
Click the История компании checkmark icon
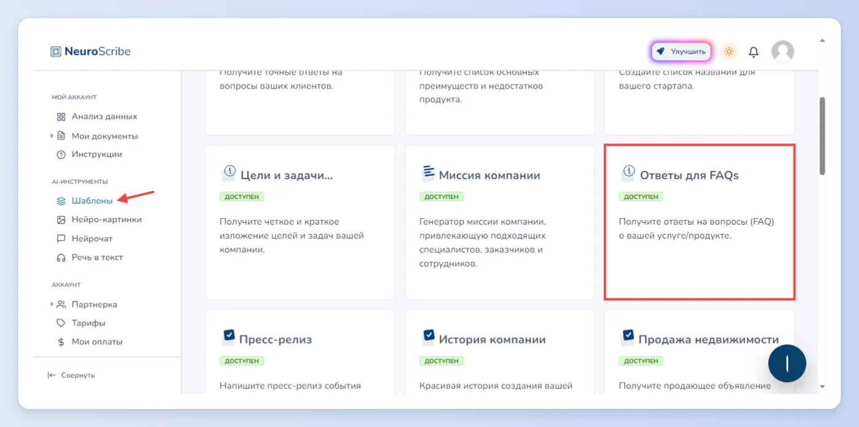[x=428, y=337]
